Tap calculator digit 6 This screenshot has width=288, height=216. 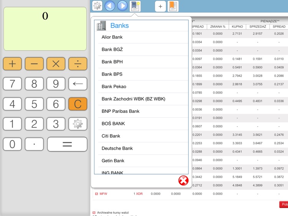click(x=56, y=104)
